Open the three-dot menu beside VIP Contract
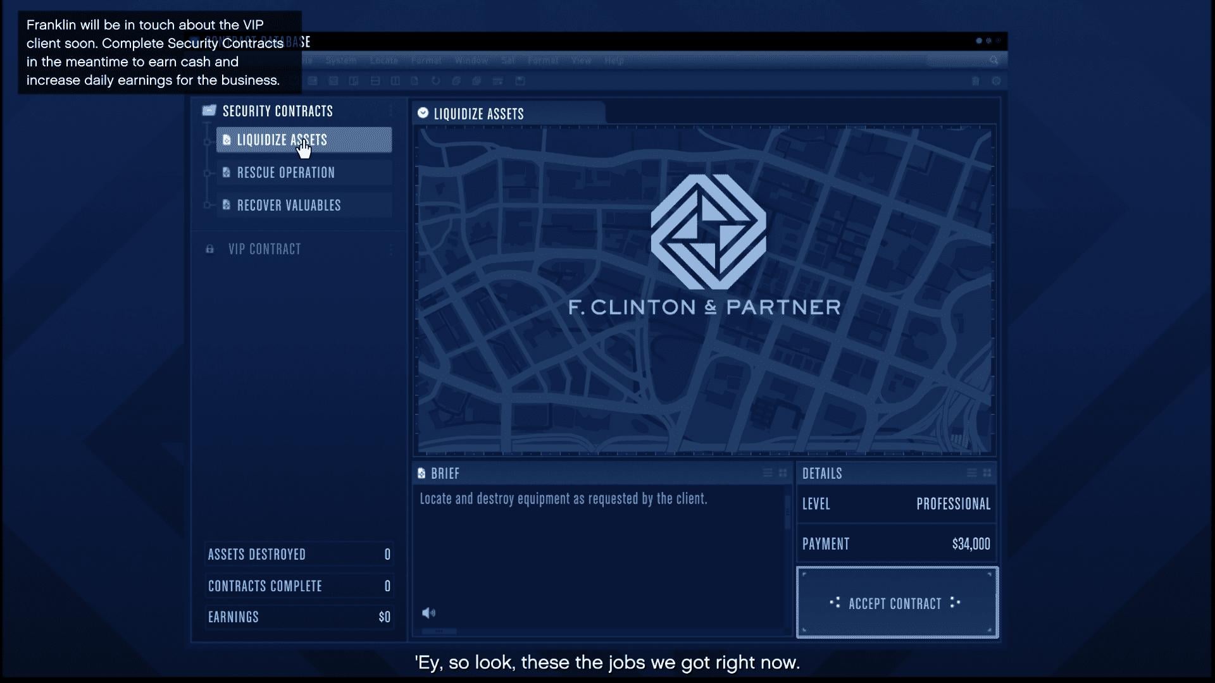Viewport: 1215px width, 683px height. [391, 249]
